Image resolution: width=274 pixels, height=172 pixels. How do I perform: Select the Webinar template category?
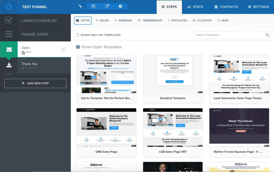pos(123,20)
